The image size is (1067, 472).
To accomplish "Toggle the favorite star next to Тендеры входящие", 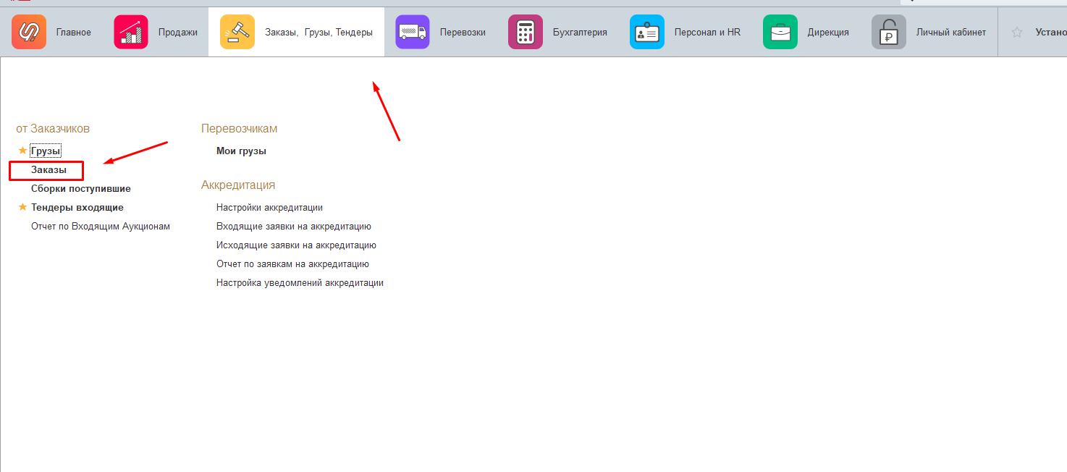I will (22, 207).
